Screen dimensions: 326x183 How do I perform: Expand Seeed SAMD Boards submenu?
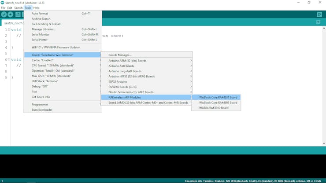click(x=147, y=102)
